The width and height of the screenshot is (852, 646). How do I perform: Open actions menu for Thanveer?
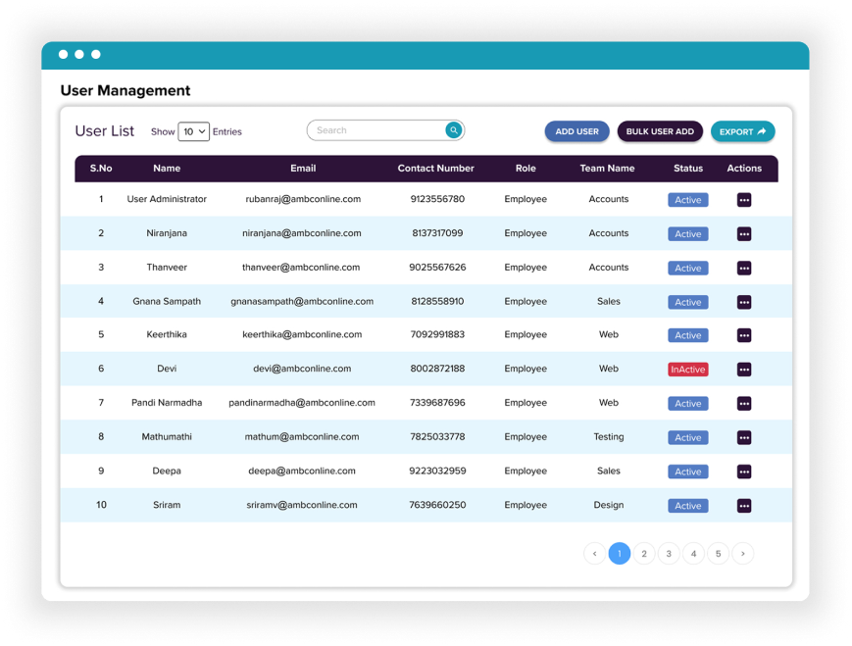[x=744, y=268]
